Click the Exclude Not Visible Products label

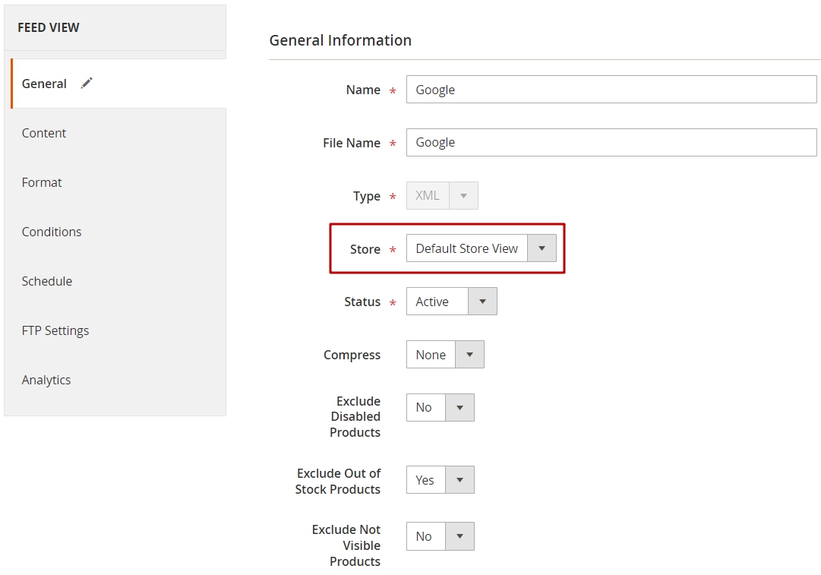click(346, 545)
